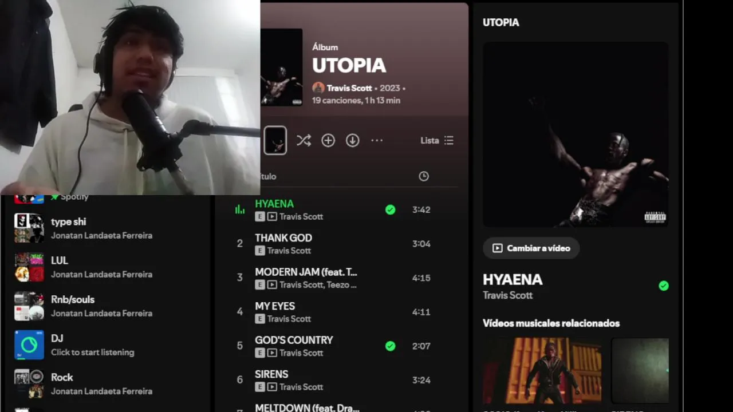Click the video icon under MODERN JAM
Image resolution: width=733 pixels, height=412 pixels.
coord(272,284)
